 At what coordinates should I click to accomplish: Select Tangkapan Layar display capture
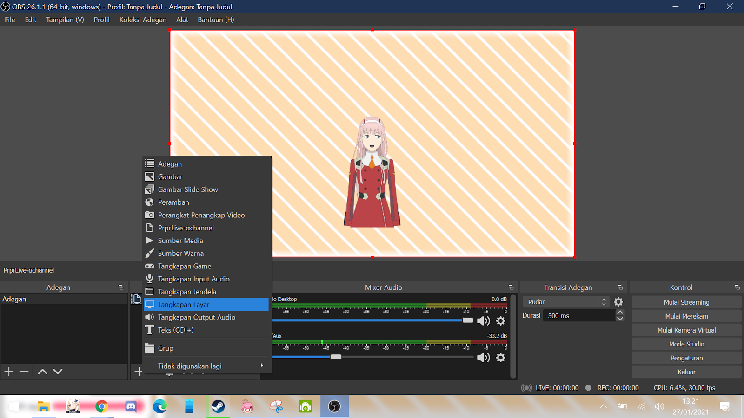206,305
